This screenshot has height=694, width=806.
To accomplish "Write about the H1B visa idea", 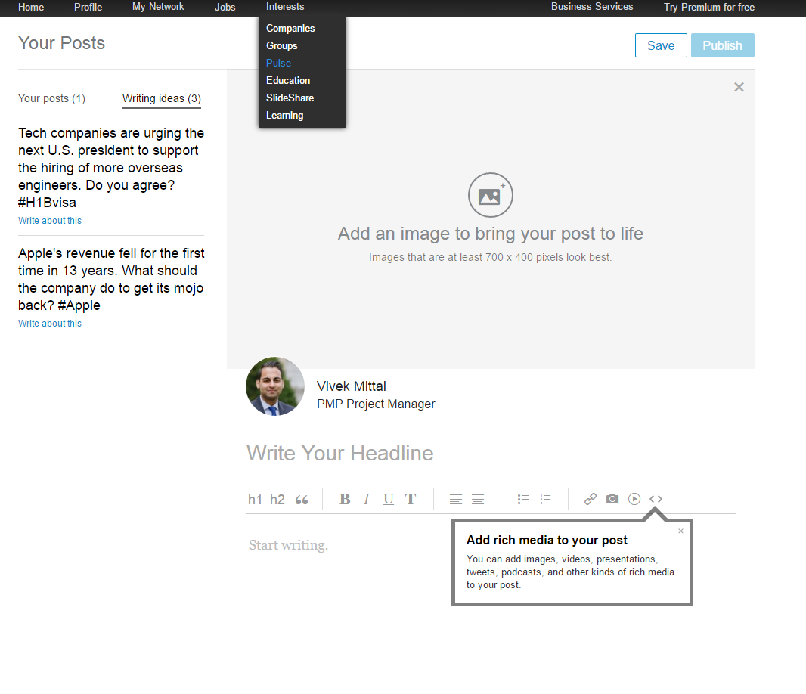I will click(50, 221).
